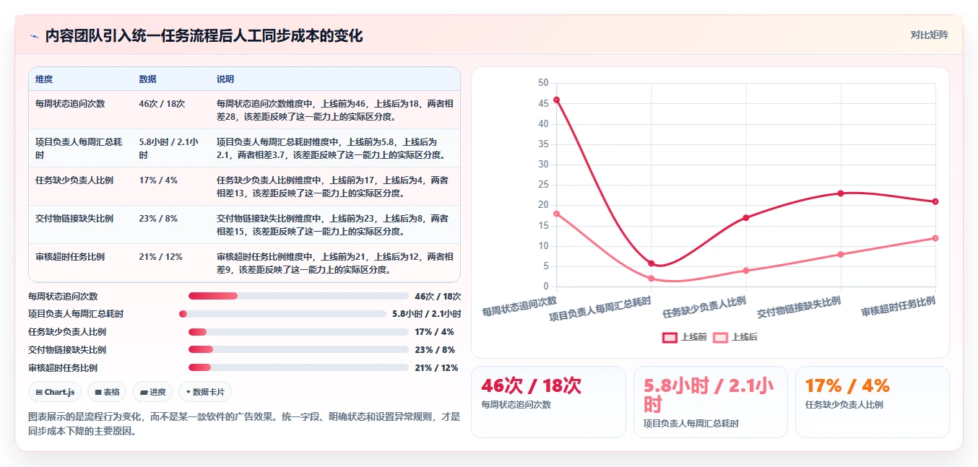Click the 21% / 12% table cell
Viewport: 978px width, 467px height.
(x=160, y=257)
